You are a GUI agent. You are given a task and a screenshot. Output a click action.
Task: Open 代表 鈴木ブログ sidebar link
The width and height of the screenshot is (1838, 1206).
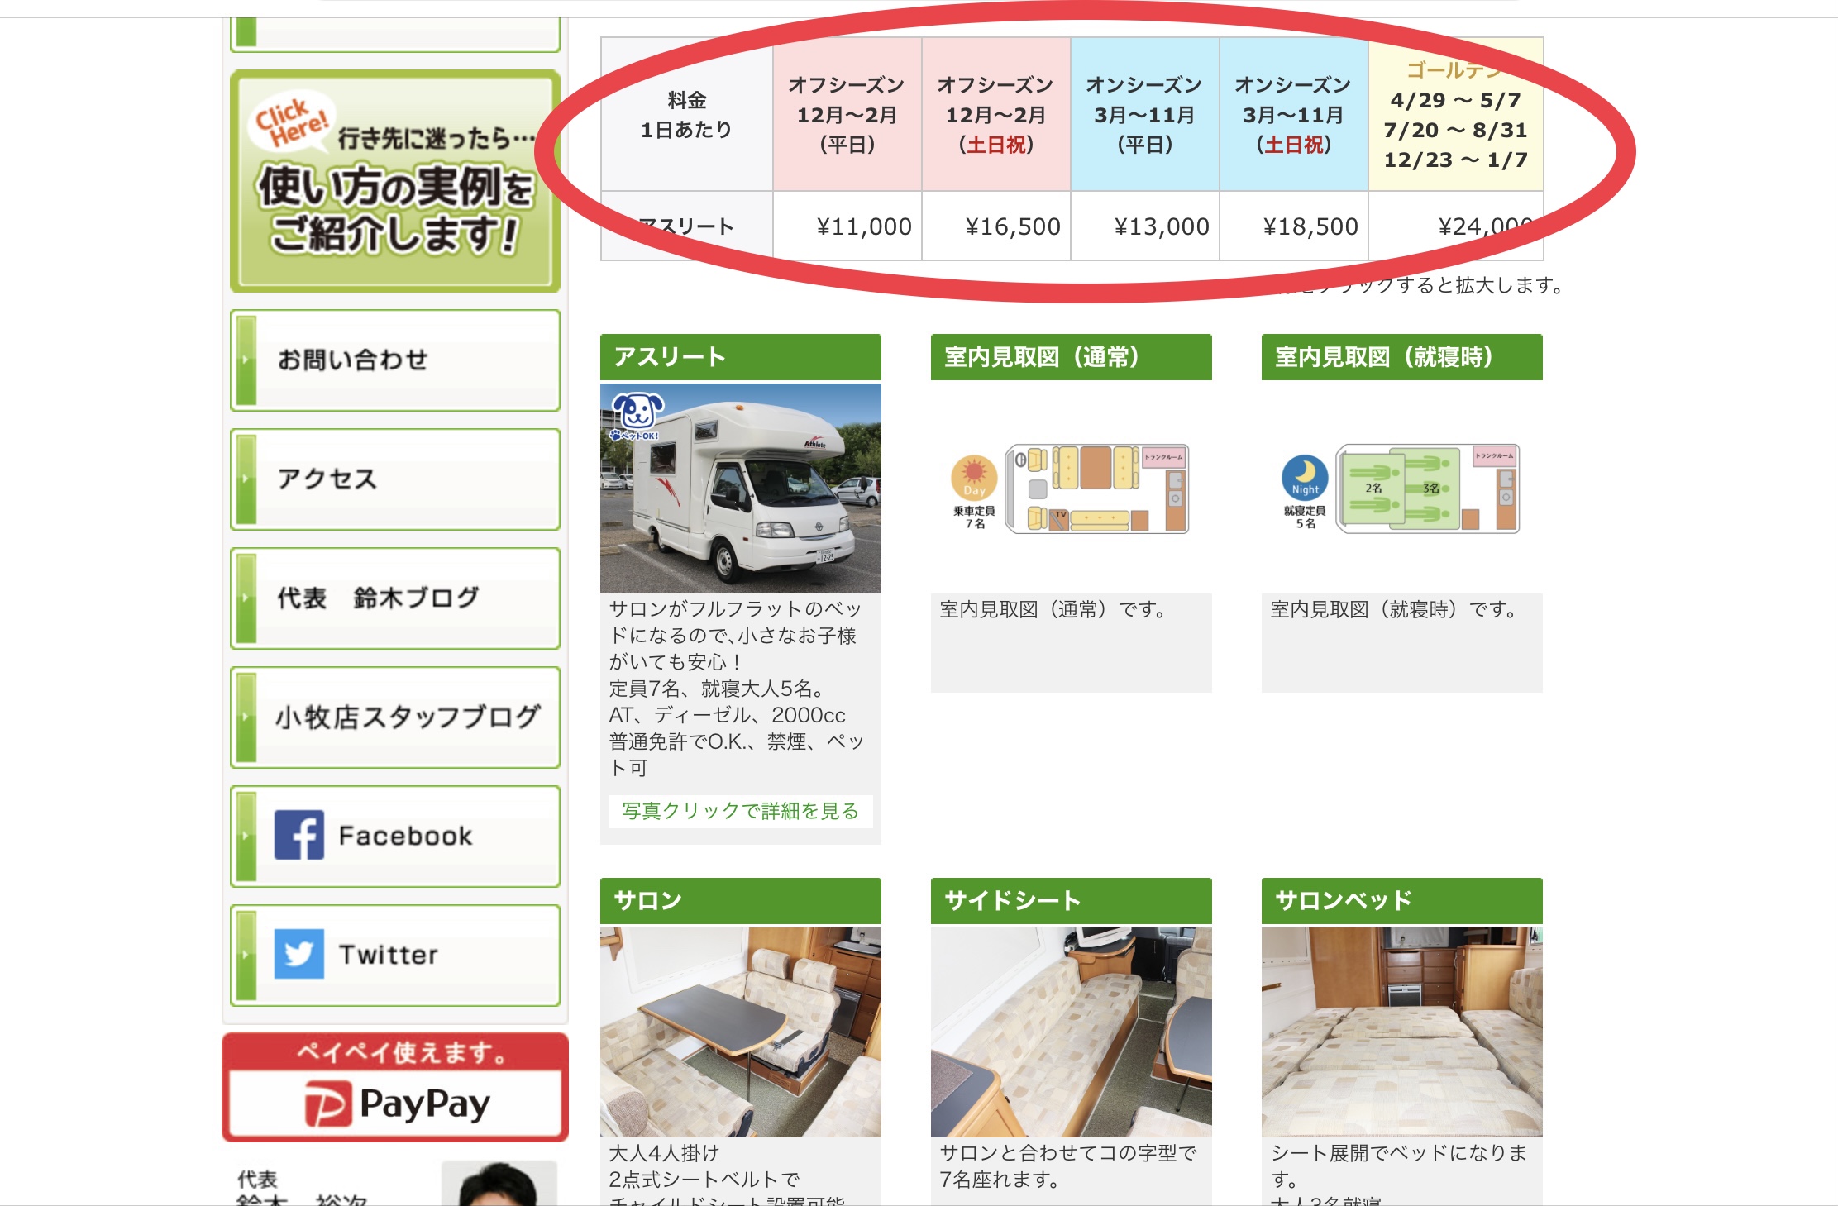tap(395, 598)
